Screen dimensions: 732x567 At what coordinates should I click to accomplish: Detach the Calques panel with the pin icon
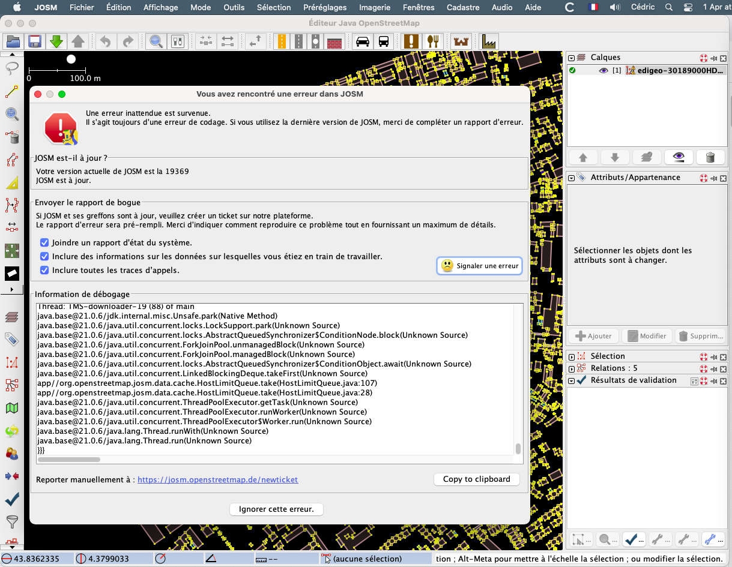pos(714,58)
